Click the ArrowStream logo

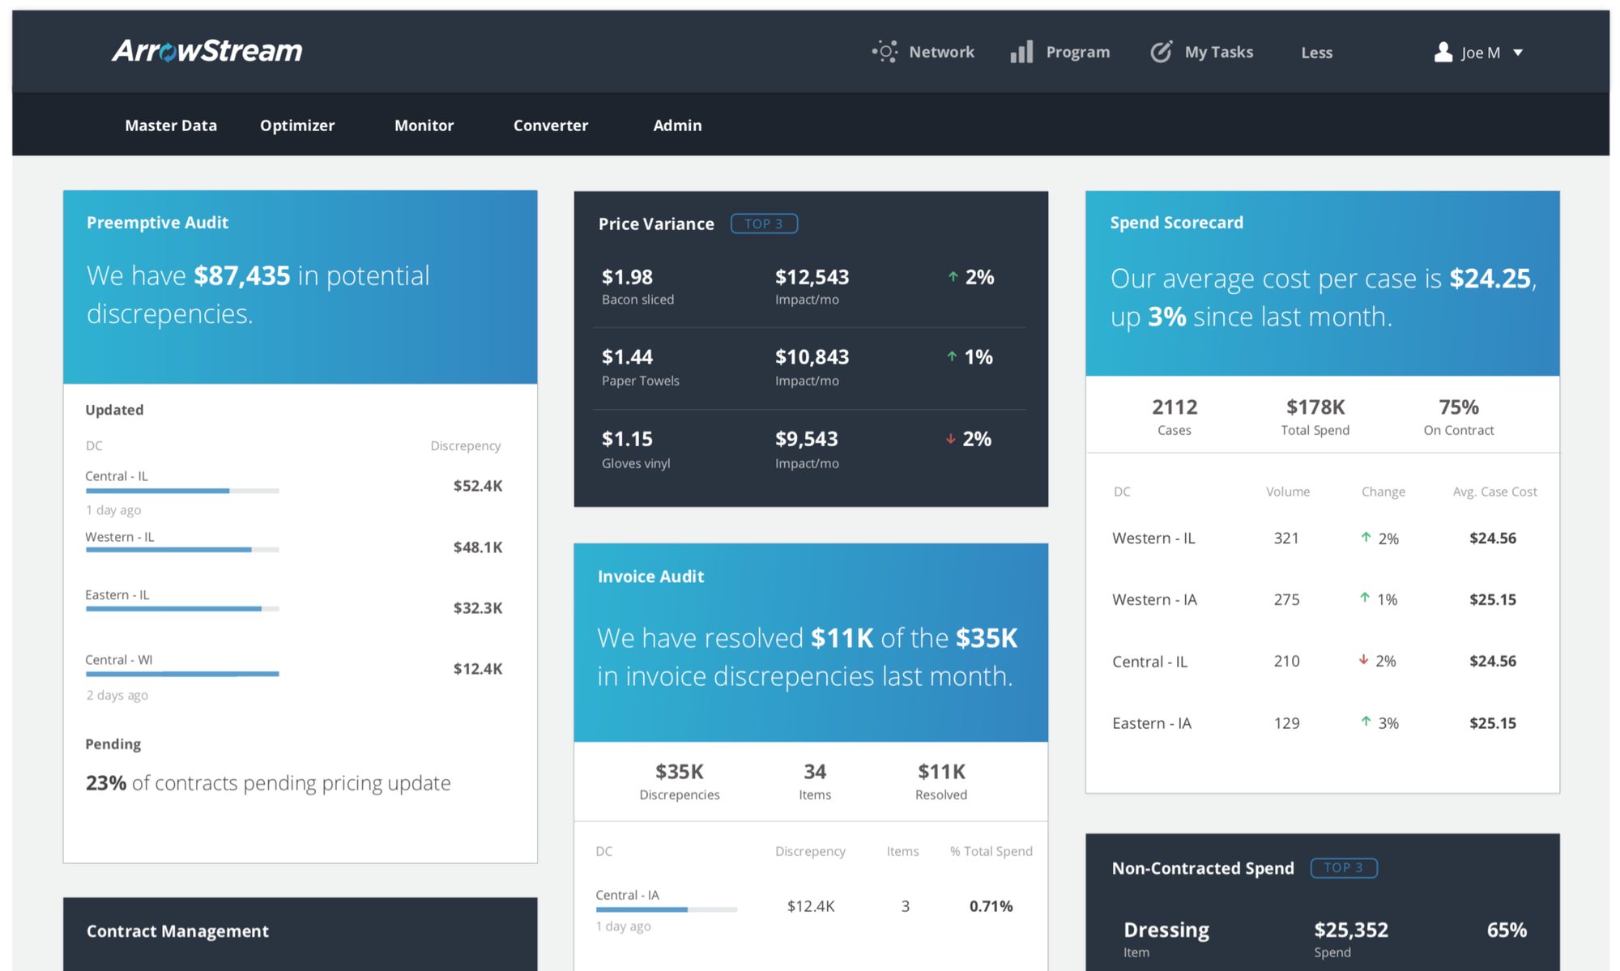point(207,51)
